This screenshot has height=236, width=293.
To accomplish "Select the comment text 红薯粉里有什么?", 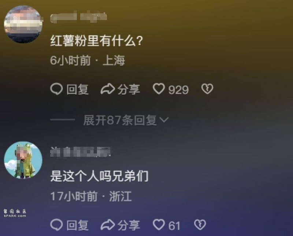I will [96, 41].
